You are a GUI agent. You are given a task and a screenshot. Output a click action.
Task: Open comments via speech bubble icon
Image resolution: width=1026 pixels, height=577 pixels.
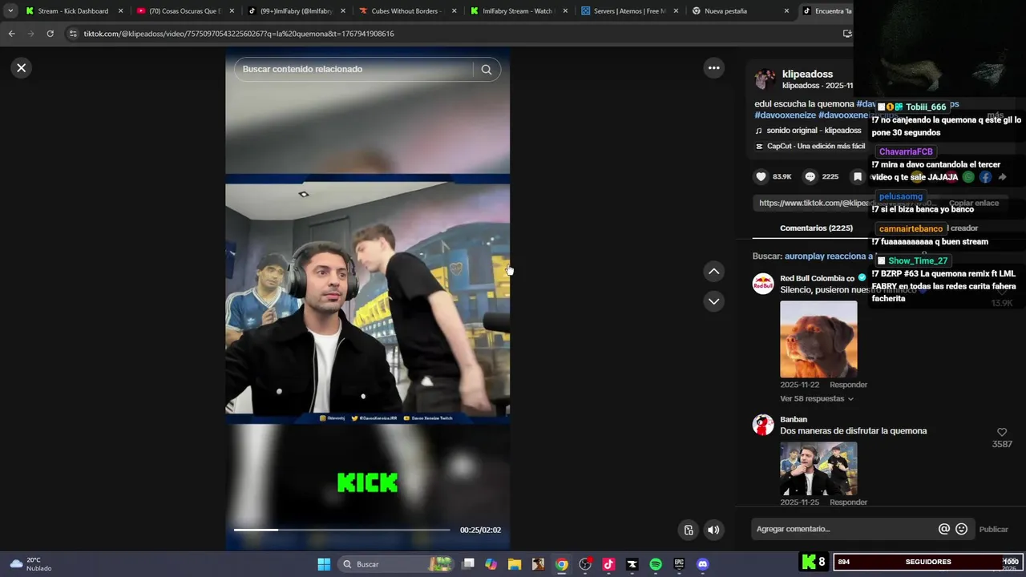810,176
